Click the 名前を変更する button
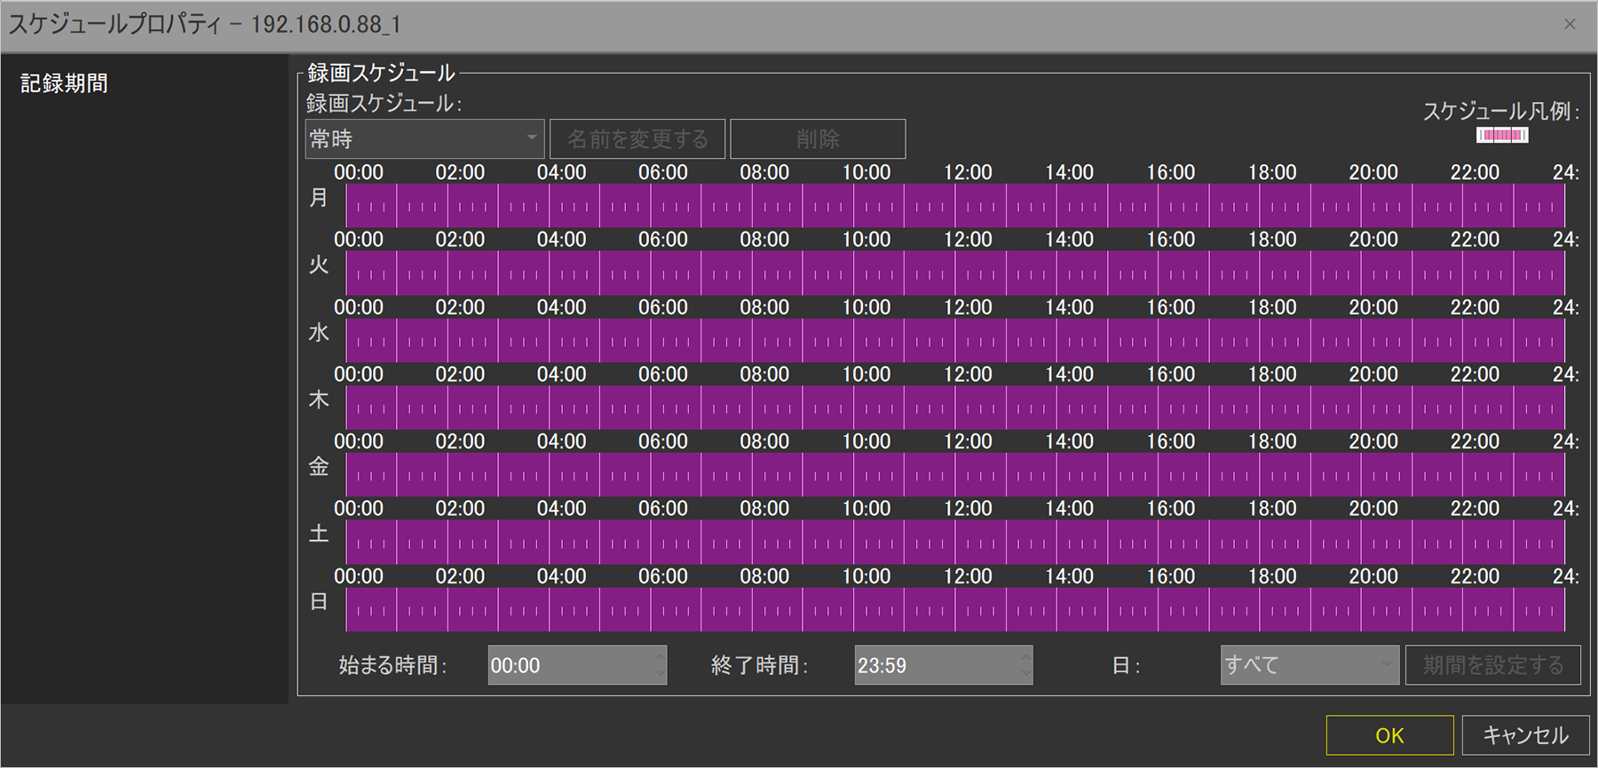1598x768 pixels. click(x=637, y=139)
